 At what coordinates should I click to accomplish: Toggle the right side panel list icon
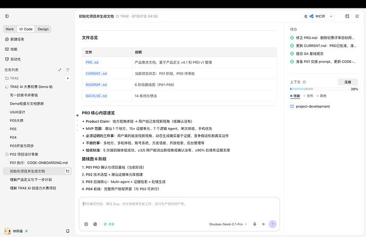tap(357, 16)
